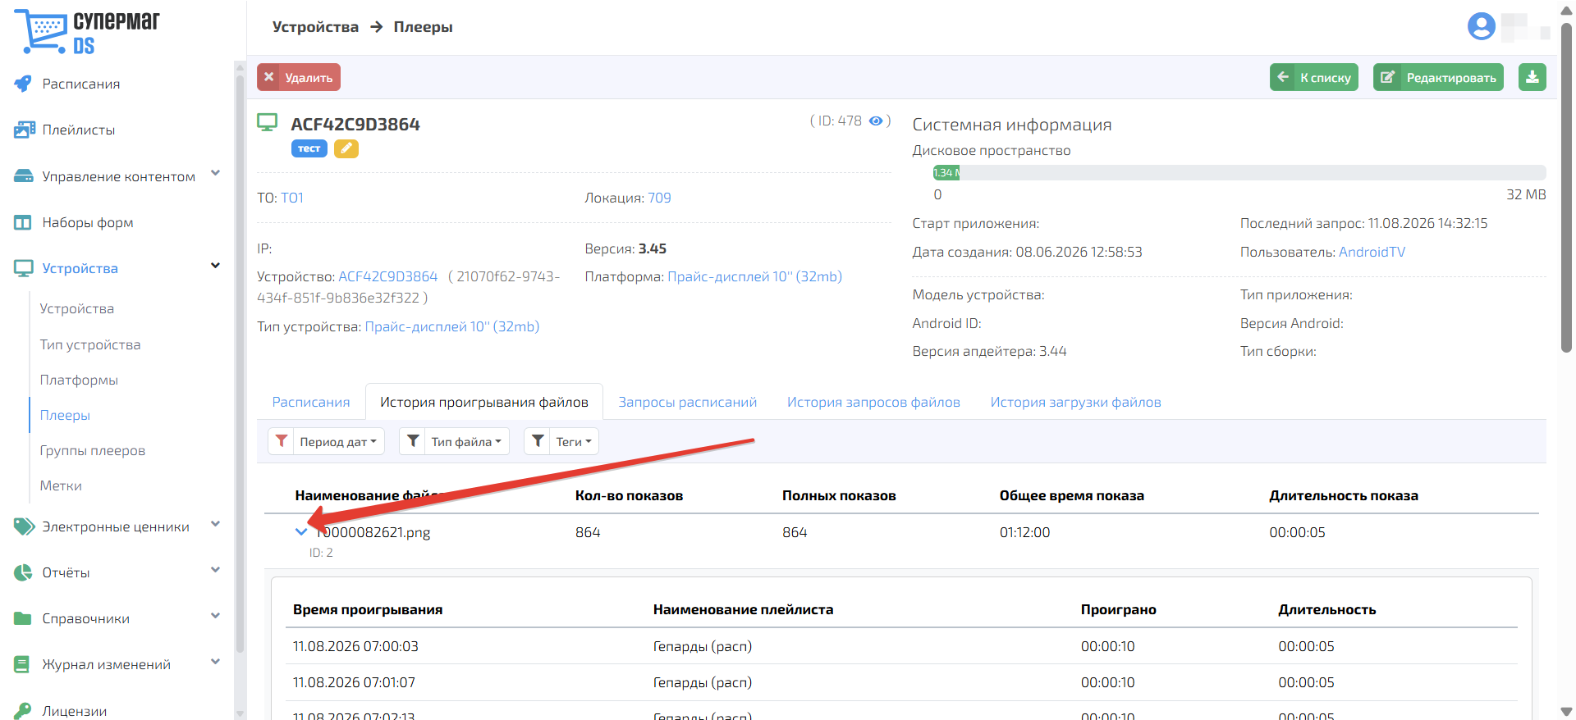
Task: Click the funnel icon beside Тип файла
Action: point(414,441)
